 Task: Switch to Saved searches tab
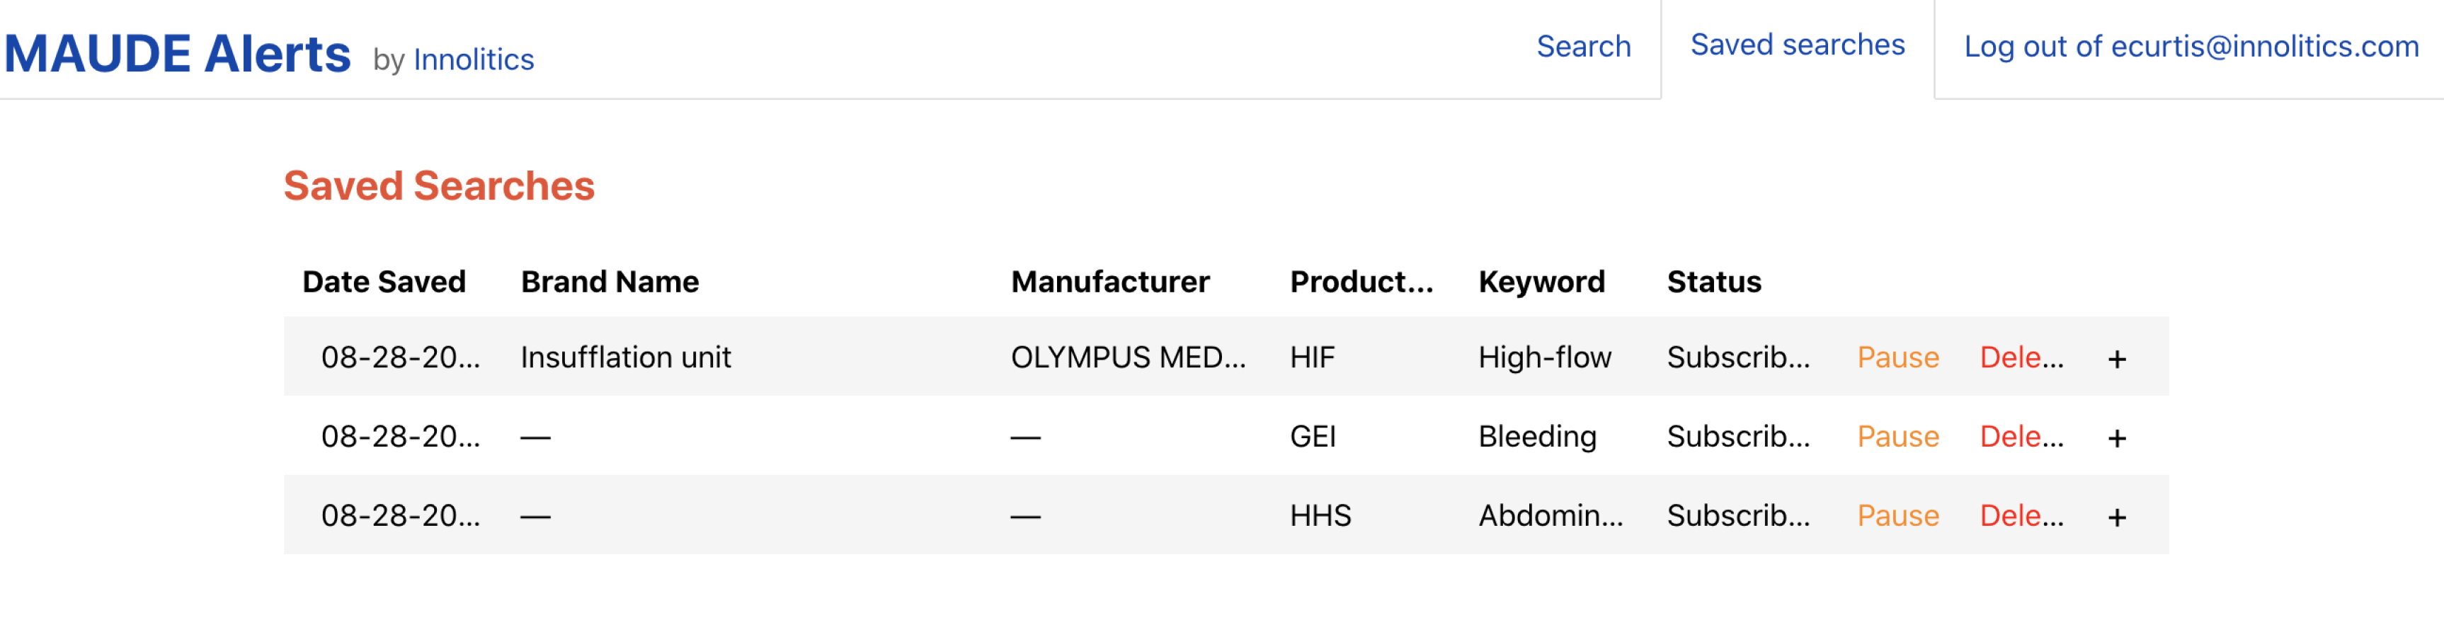pyautogui.click(x=1797, y=45)
